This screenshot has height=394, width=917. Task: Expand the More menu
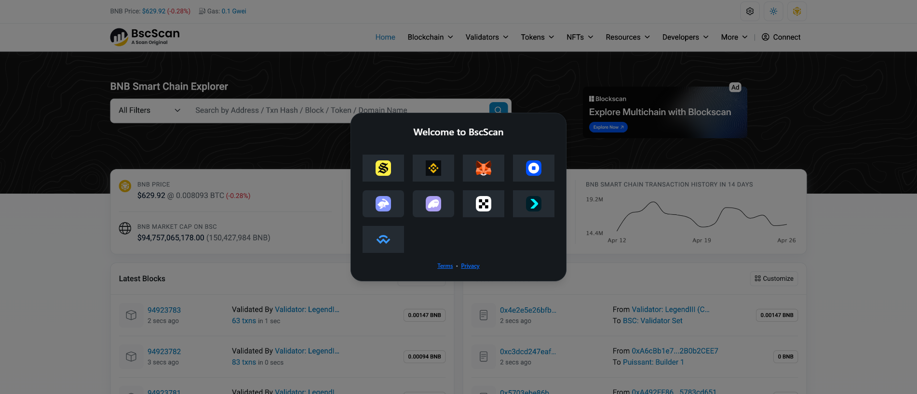(734, 37)
